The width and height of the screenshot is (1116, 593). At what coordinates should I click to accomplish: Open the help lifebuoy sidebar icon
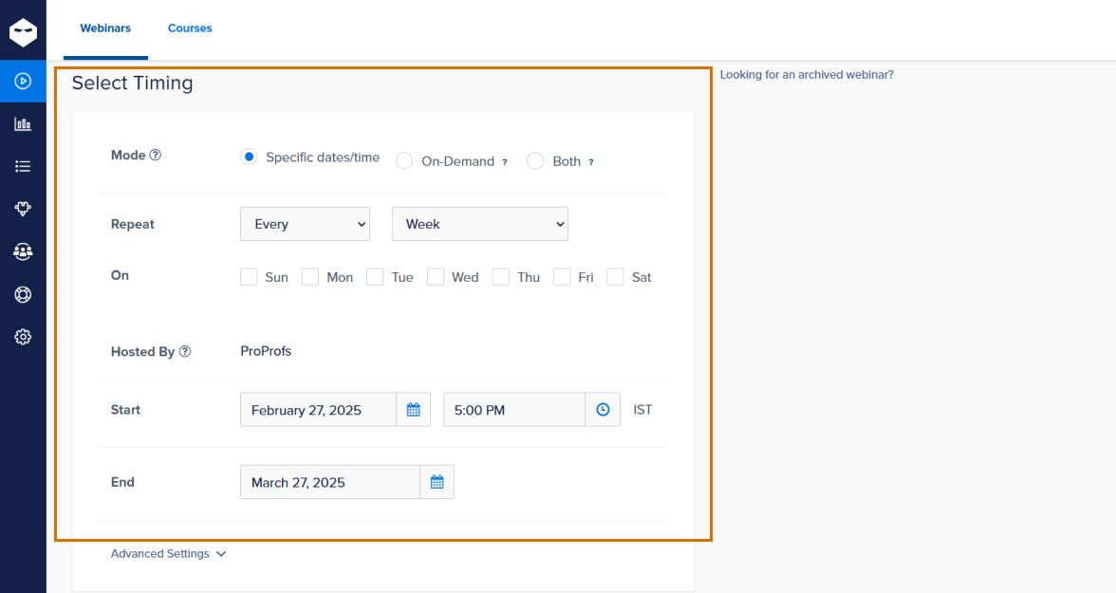click(23, 294)
